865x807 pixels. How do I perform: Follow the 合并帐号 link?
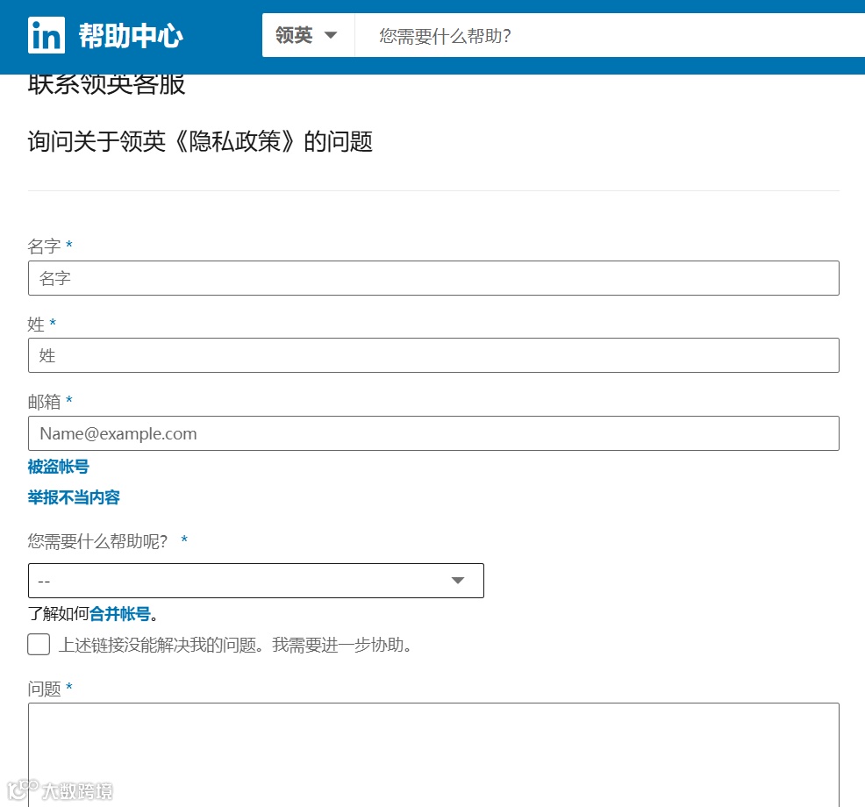(119, 614)
